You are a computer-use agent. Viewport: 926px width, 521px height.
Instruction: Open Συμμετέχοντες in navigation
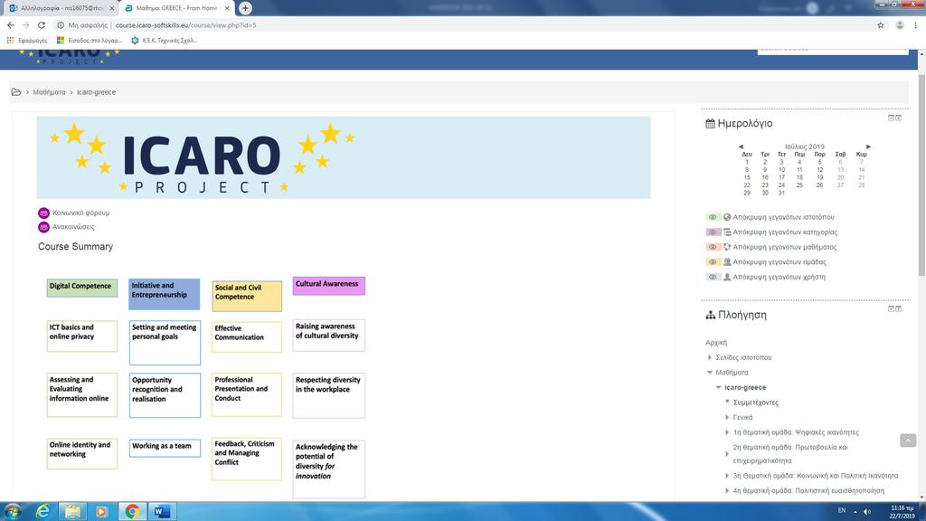pyautogui.click(x=756, y=403)
